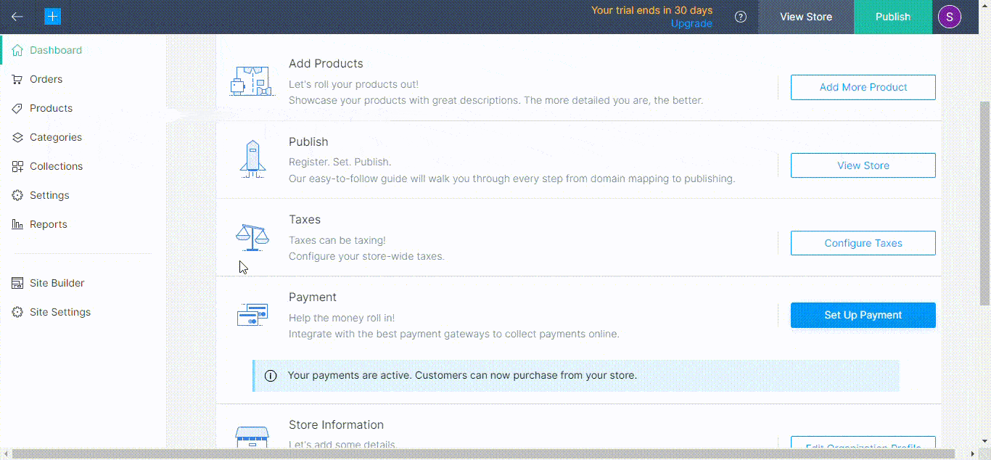This screenshot has width=991, height=460.
Task: Click the View Store button in the header
Action: (805, 16)
